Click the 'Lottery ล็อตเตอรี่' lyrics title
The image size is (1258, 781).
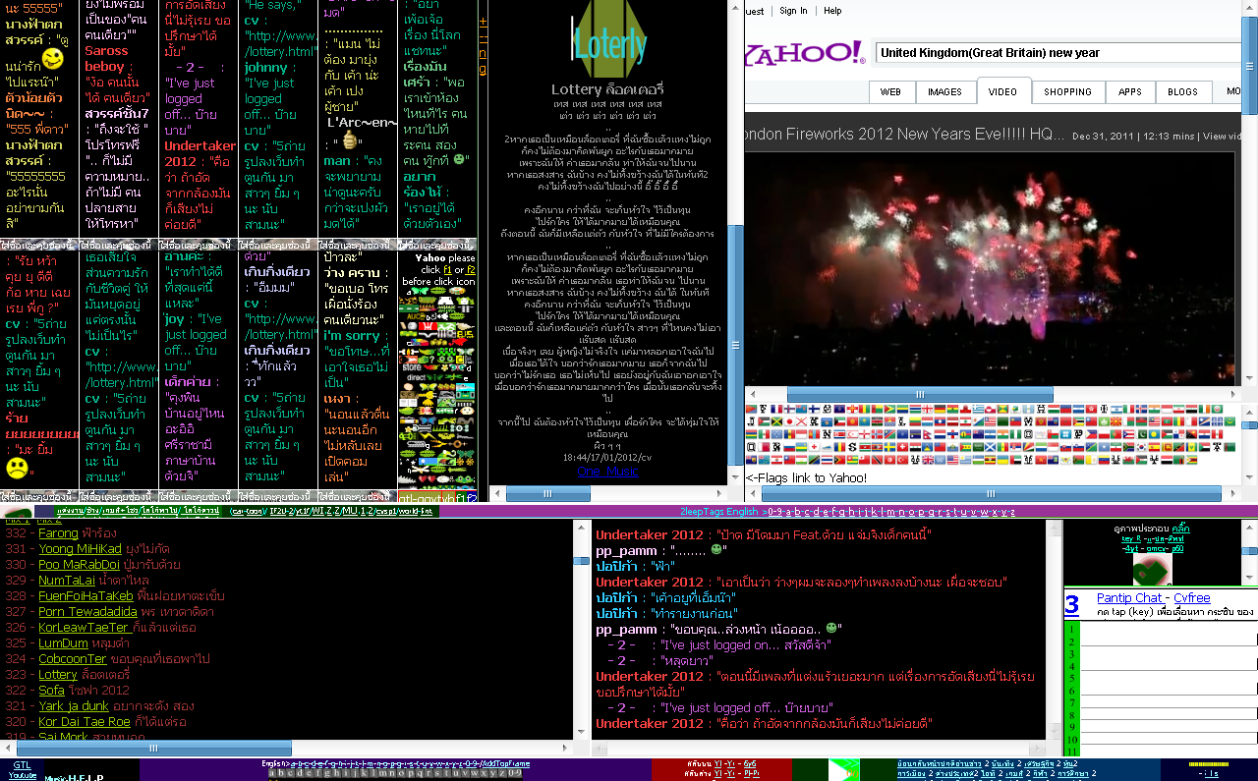click(606, 89)
